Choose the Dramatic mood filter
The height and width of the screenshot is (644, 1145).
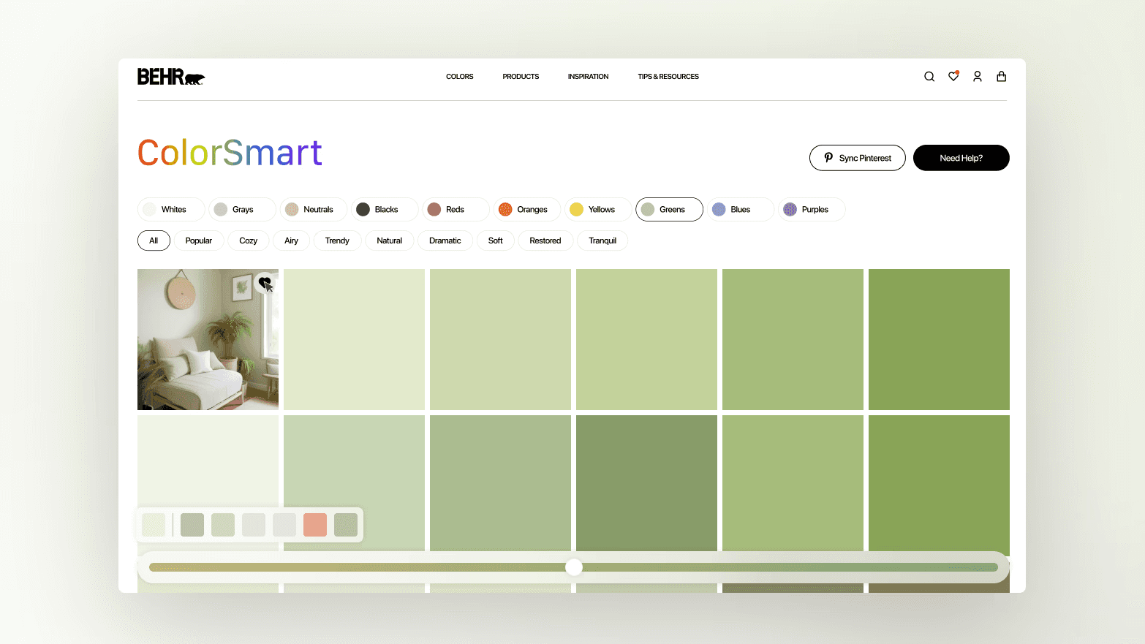pos(445,240)
